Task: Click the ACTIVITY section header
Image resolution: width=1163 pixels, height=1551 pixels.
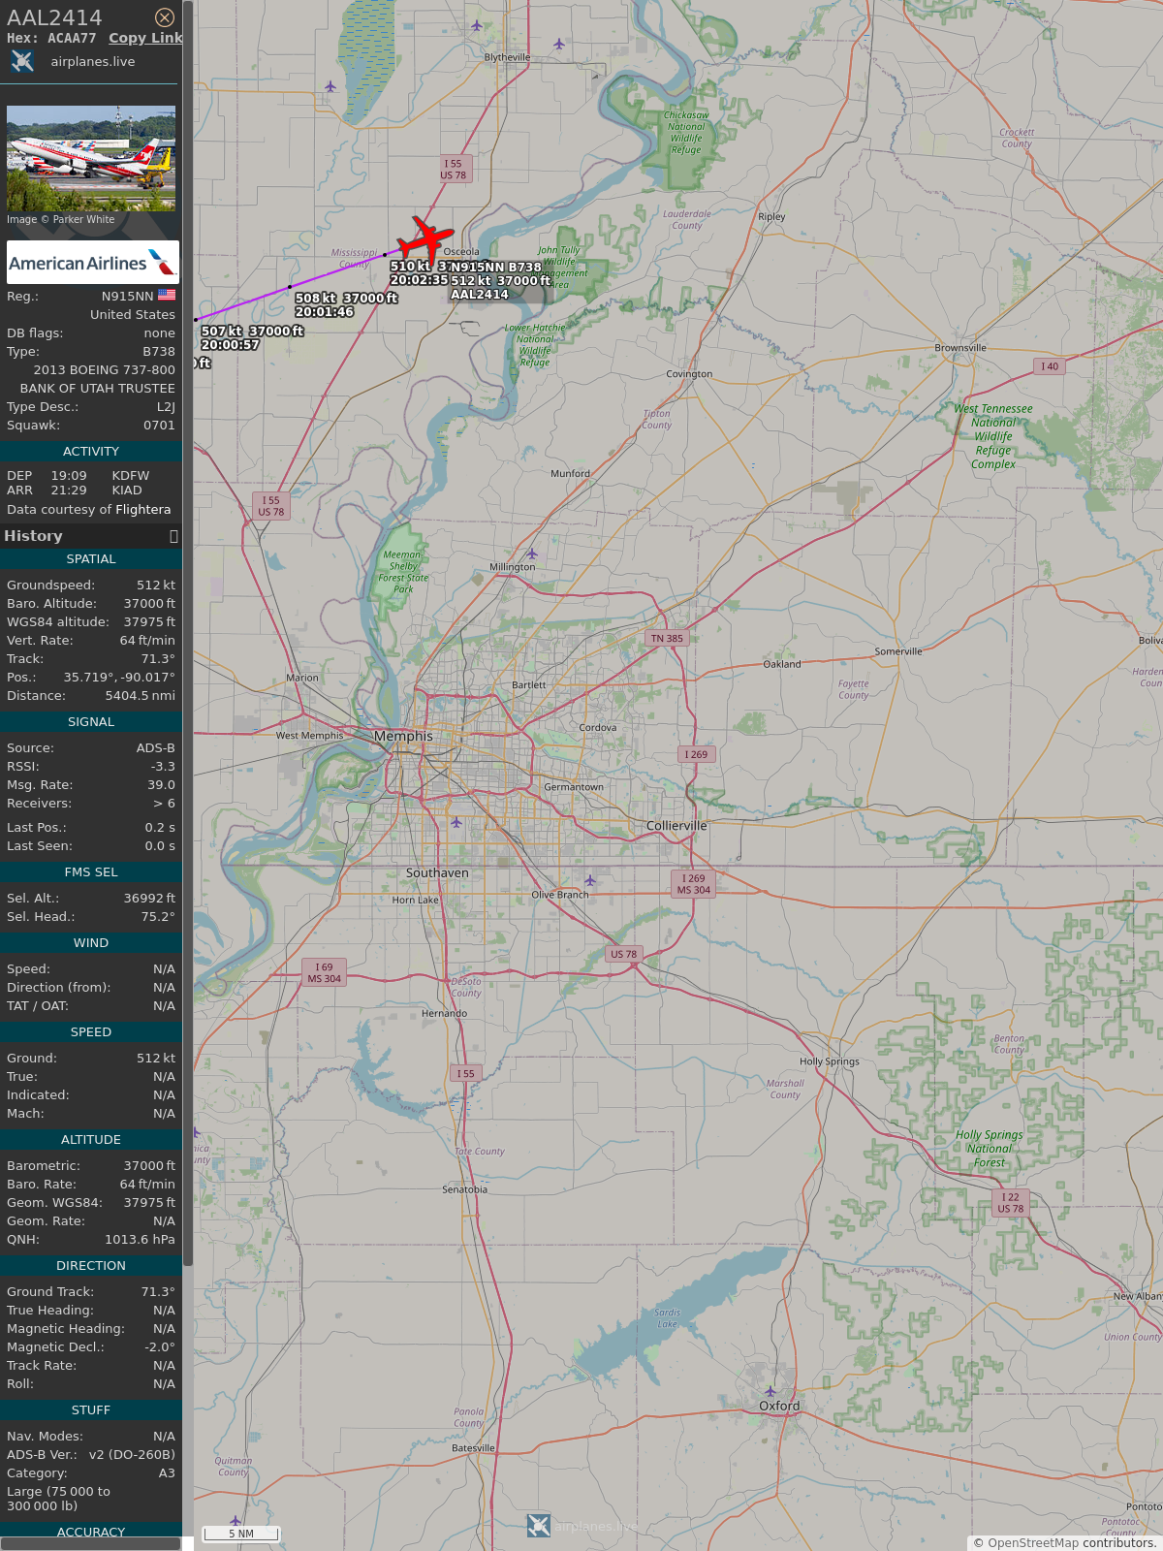Action: 91,452
